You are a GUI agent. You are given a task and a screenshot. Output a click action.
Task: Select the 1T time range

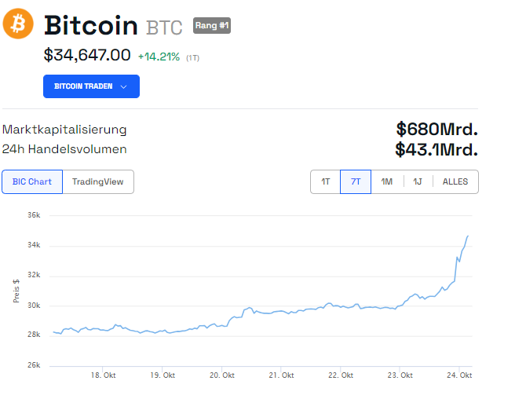click(x=325, y=181)
